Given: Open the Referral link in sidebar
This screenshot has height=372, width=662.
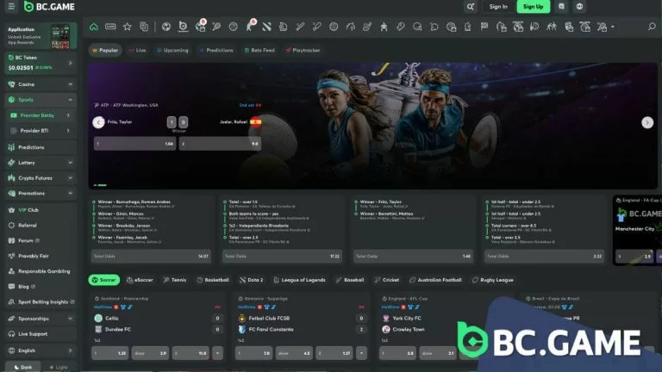Looking at the screenshot, I should (x=41, y=226).
